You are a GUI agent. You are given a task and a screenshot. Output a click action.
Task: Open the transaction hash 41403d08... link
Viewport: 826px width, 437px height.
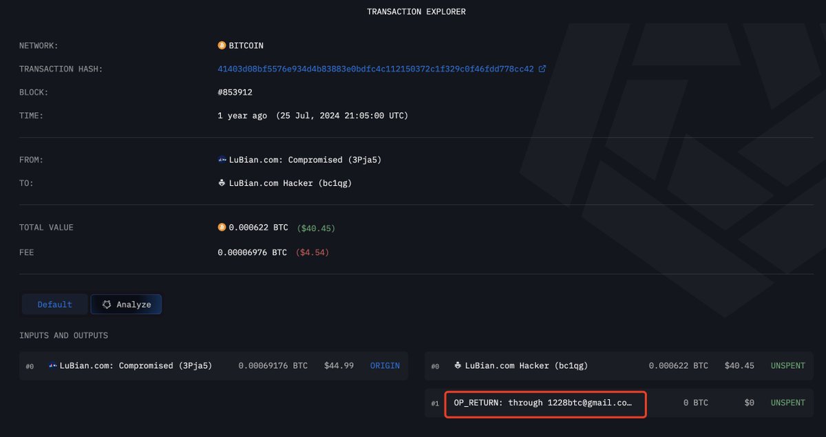375,69
